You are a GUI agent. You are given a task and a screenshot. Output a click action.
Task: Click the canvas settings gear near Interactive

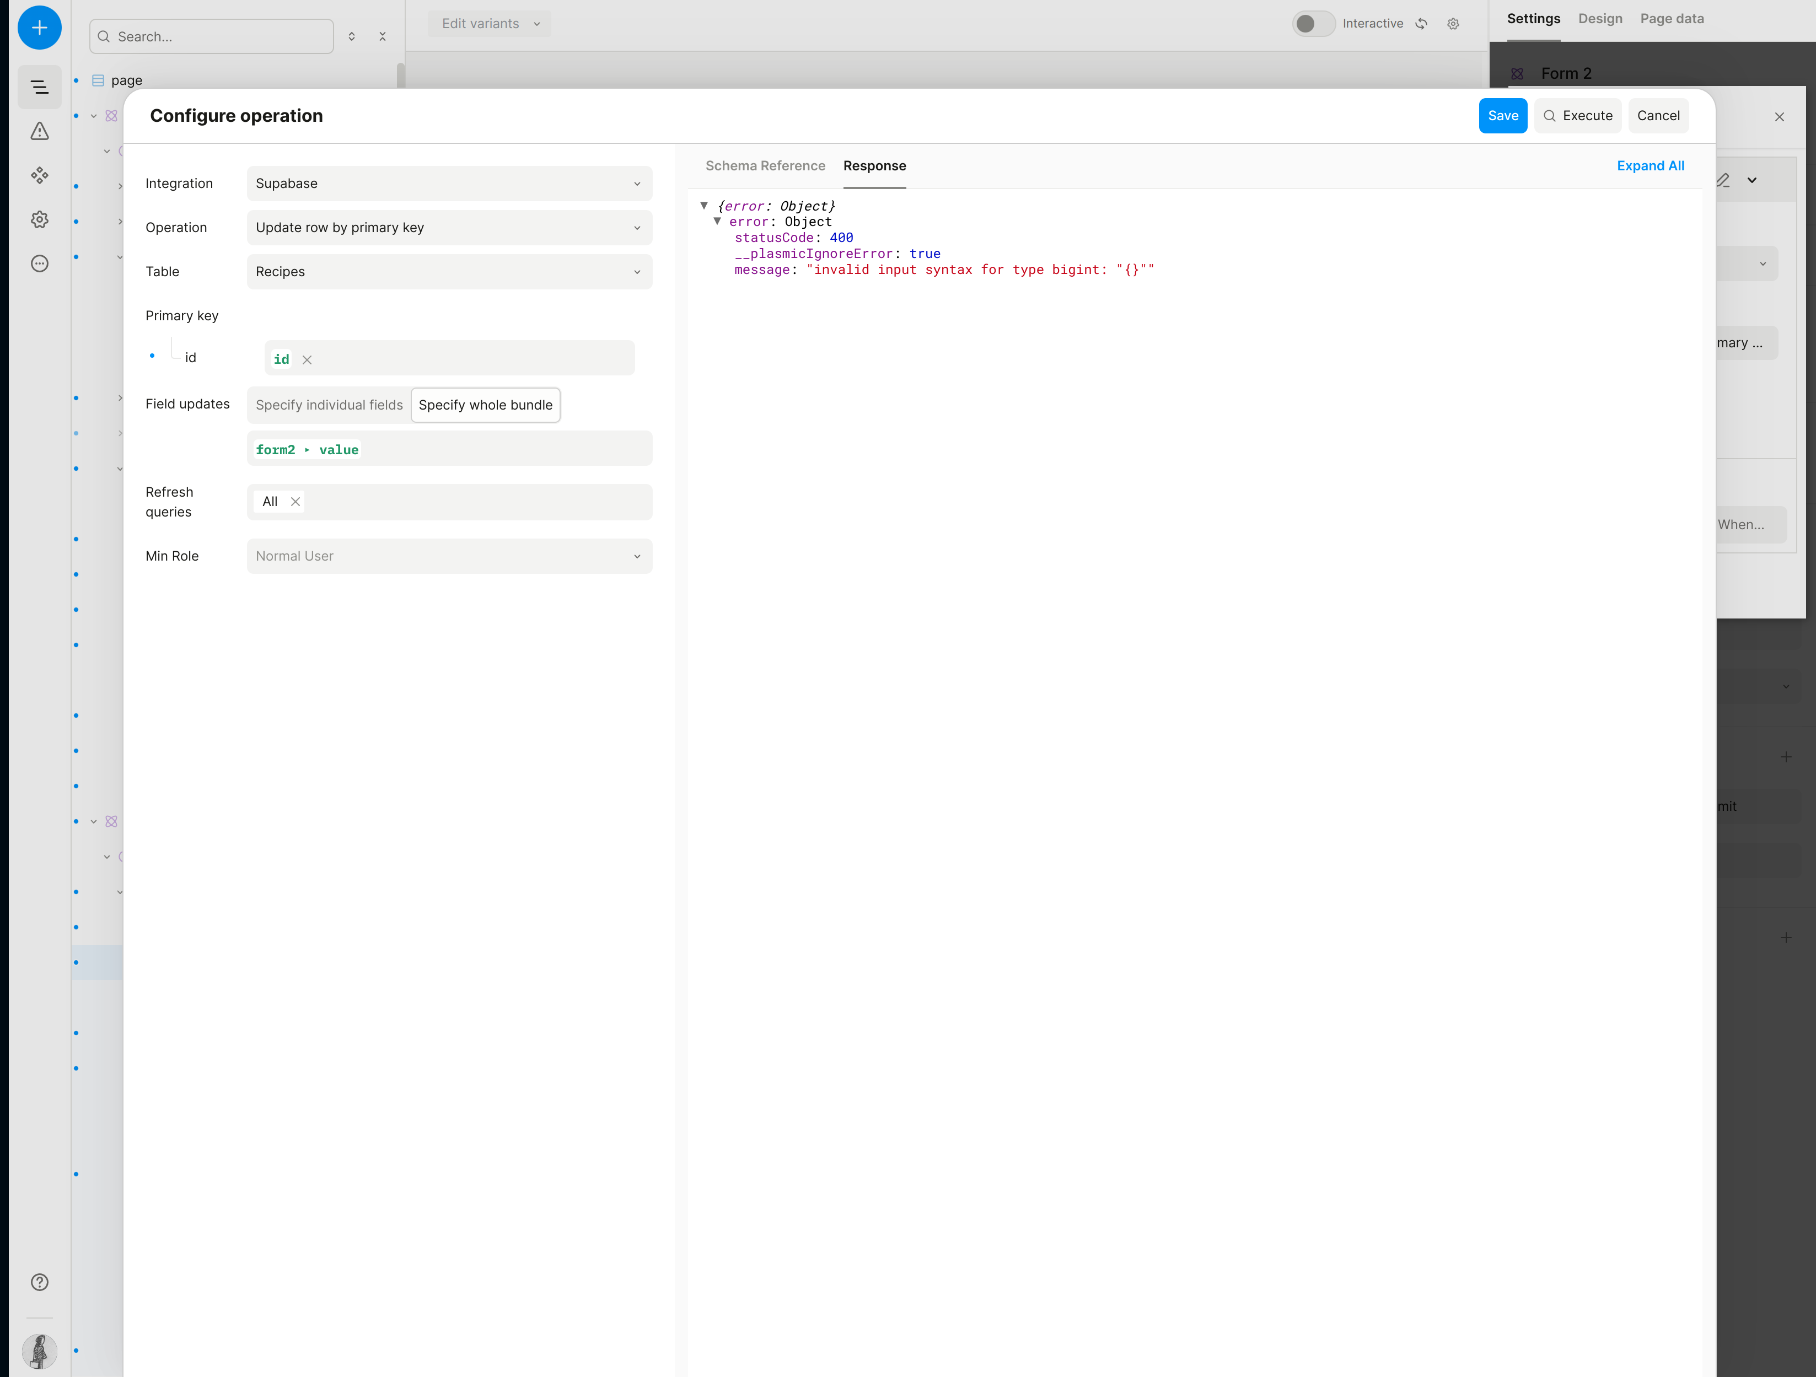coord(1453,24)
